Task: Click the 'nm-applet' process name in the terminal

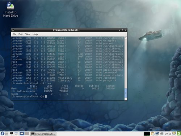Action: pos(109,41)
